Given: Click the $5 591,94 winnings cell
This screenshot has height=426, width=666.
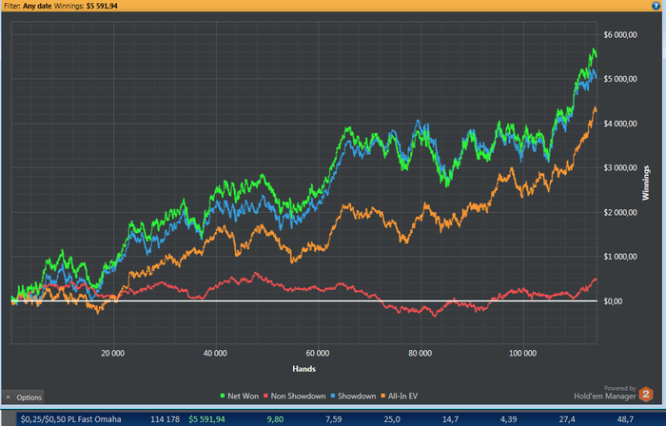Looking at the screenshot, I should click(206, 419).
